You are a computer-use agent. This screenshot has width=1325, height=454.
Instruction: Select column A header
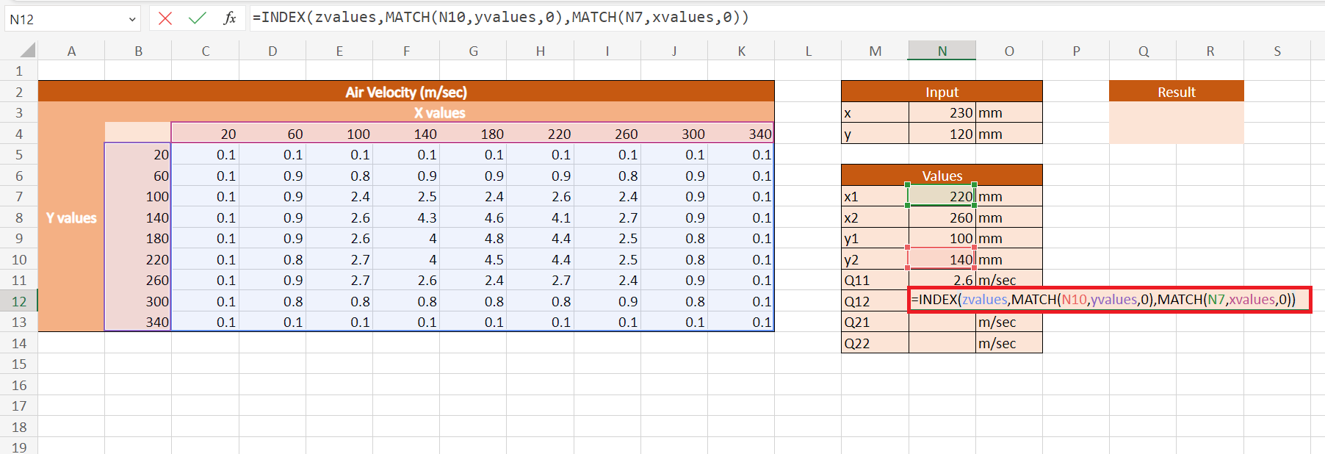point(71,51)
